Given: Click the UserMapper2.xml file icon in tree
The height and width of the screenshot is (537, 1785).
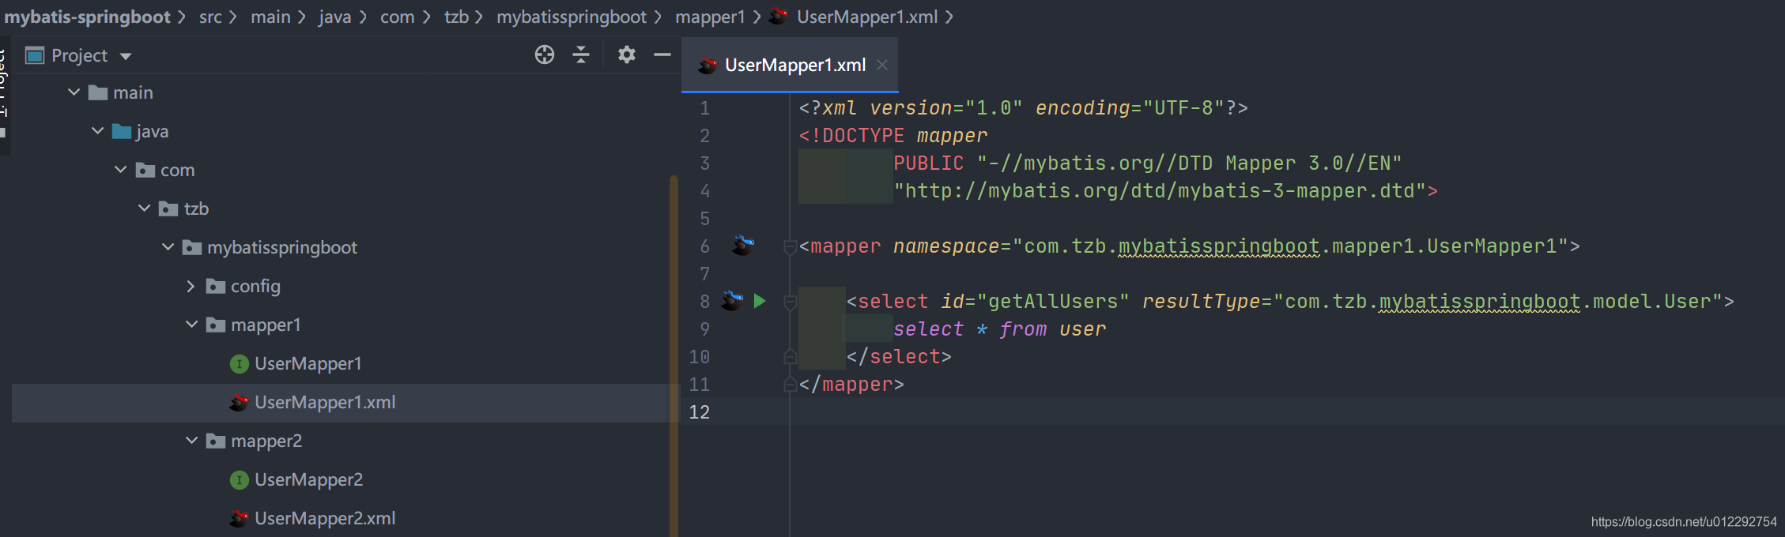Looking at the screenshot, I should [240, 519].
